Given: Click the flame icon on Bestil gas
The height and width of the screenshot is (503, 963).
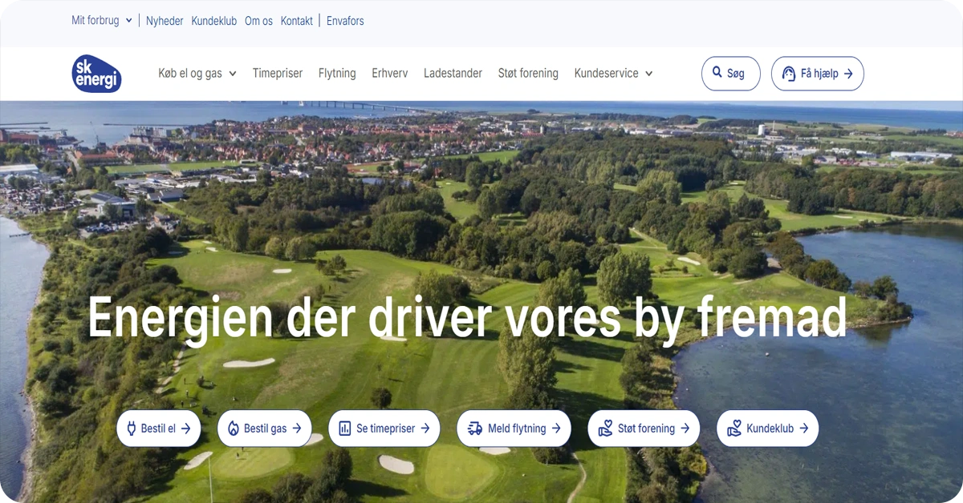Looking at the screenshot, I should [x=234, y=429].
